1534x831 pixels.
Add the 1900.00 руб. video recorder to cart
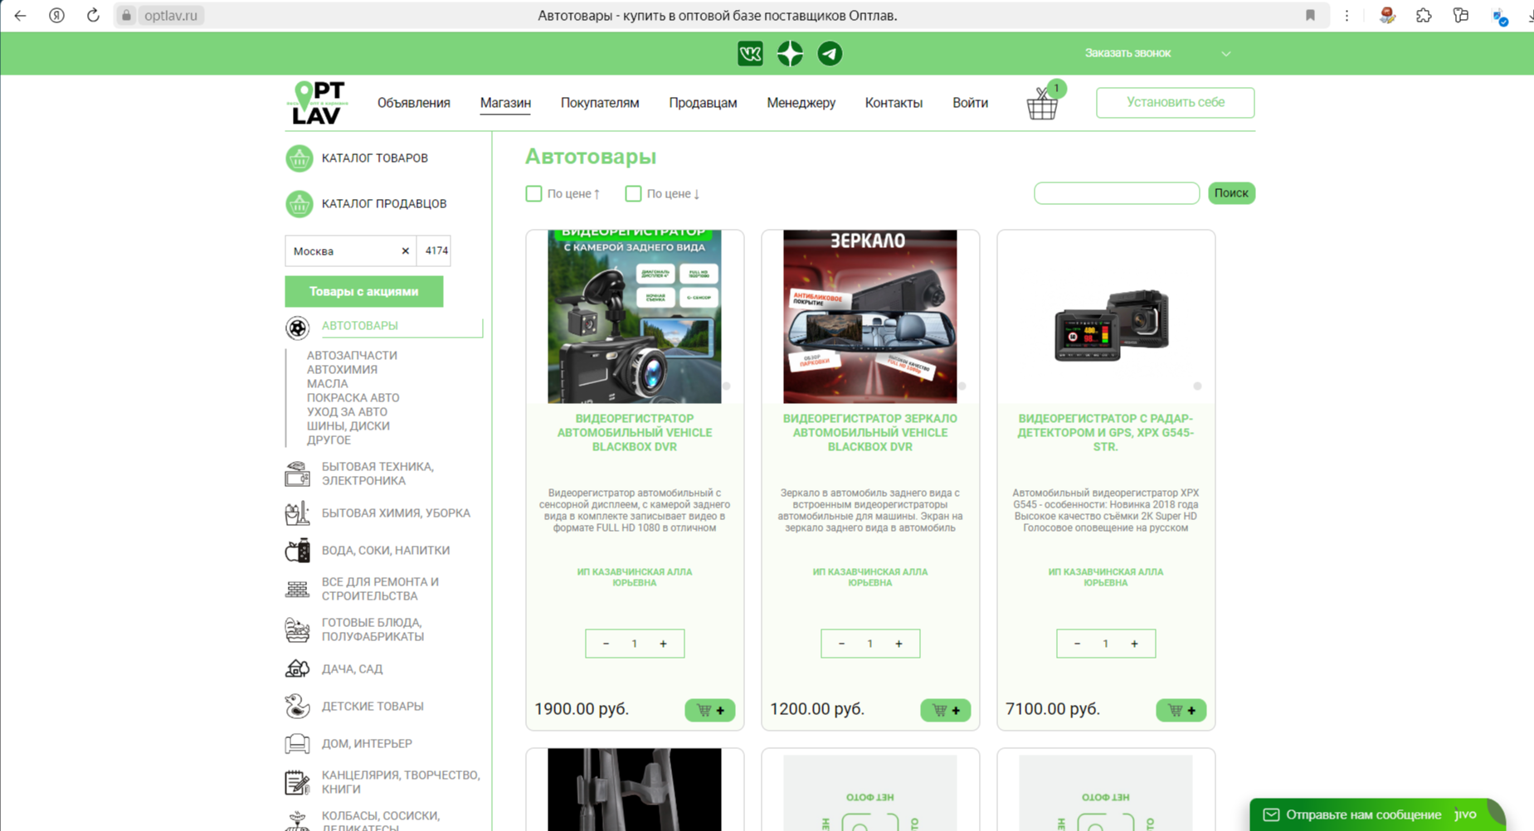710,710
